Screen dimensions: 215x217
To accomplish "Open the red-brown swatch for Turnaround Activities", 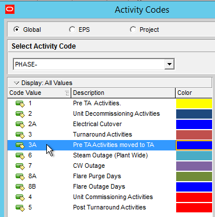I will click(x=194, y=135).
